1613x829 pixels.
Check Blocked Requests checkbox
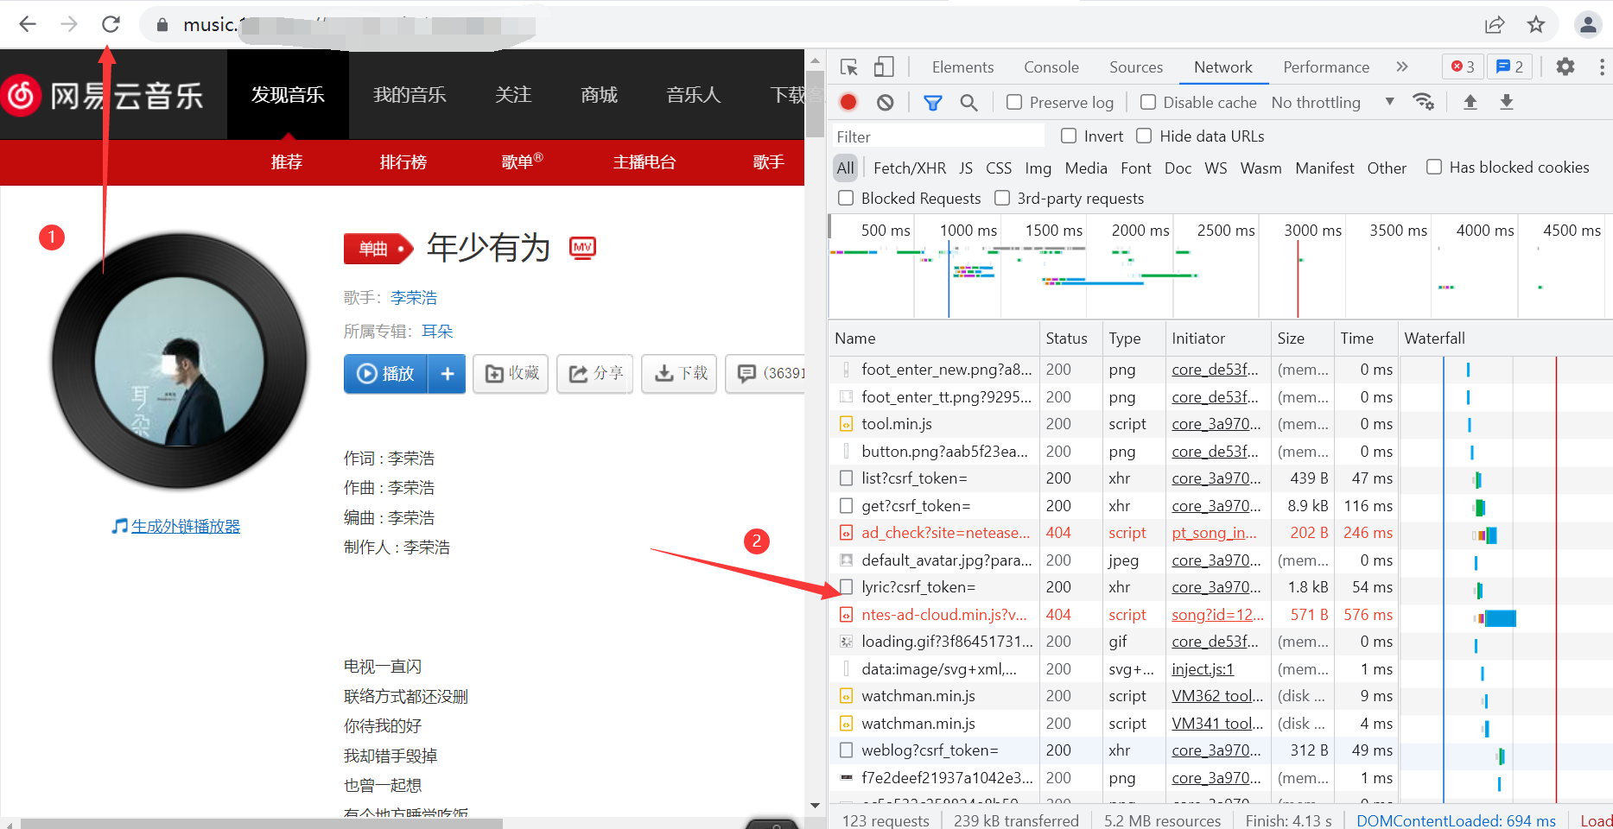pos(846,198)
